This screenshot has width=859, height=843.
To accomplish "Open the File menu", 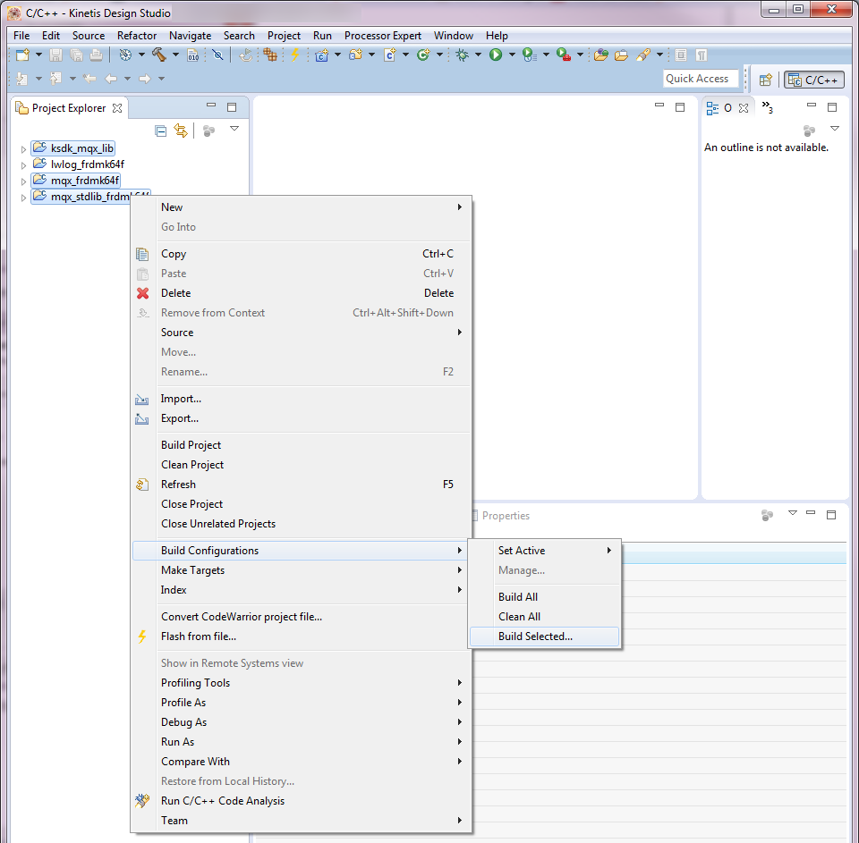I will pos(21,36).
